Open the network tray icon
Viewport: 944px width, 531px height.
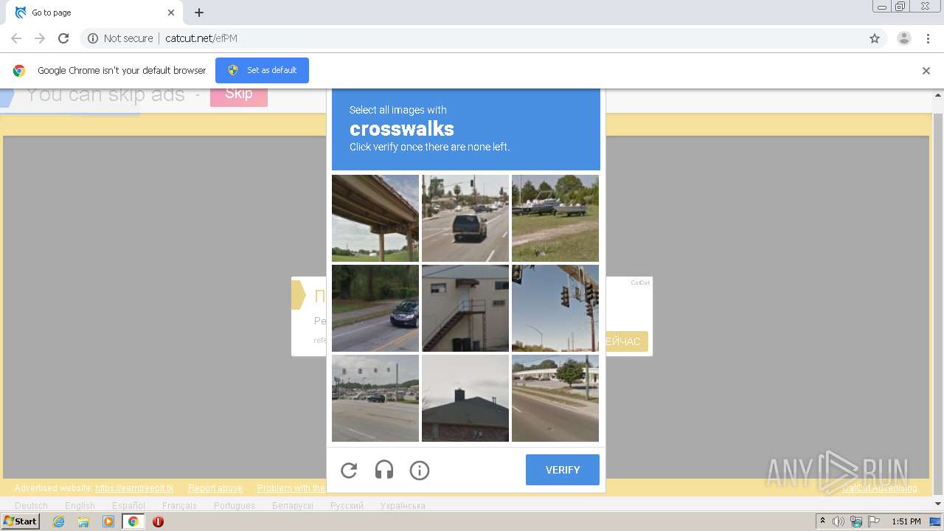(x=855, y=521)
